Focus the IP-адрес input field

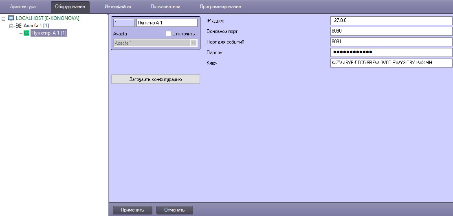(391, 21)
